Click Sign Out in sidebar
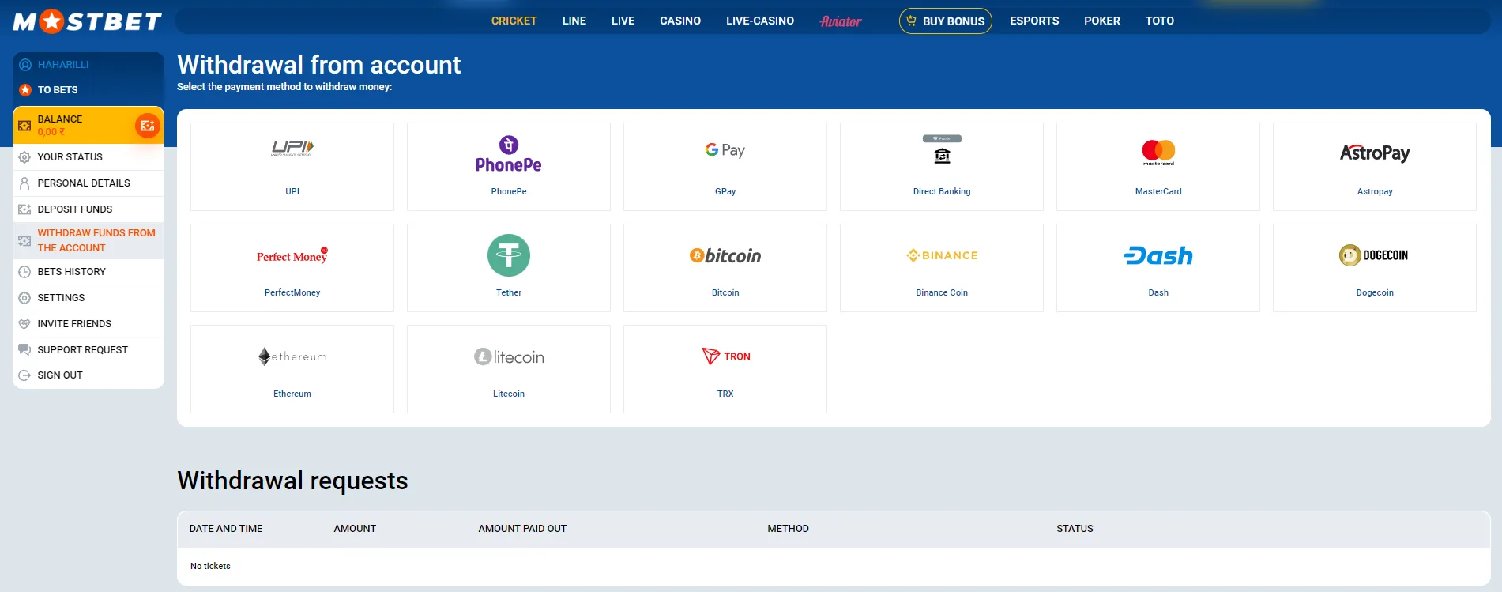 (x=60, y=375)
